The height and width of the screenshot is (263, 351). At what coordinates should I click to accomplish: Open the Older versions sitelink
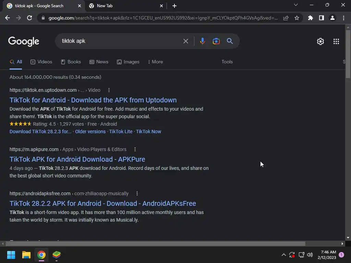tap(90, 131)
